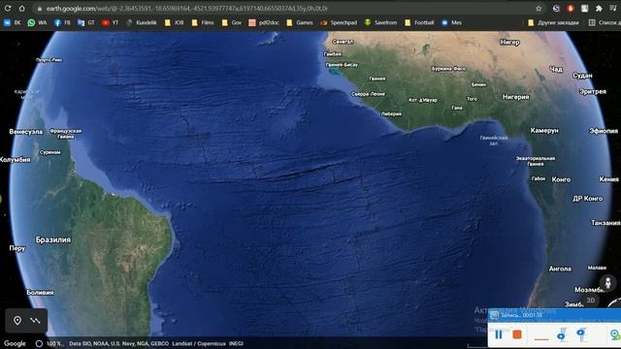621x349 pixels.
Task: Open the pdf2doc bookmark
Action: point(264,23)
